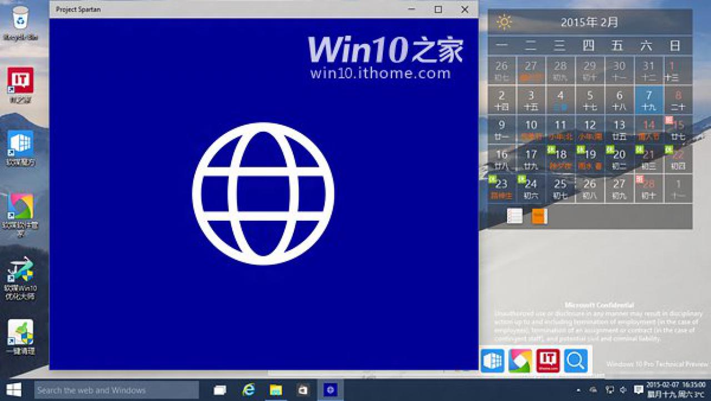The height and width of the screenshot is (401, 711).
Task: Open the Recycle Bin desktop icon
Action: coord(21,23)
